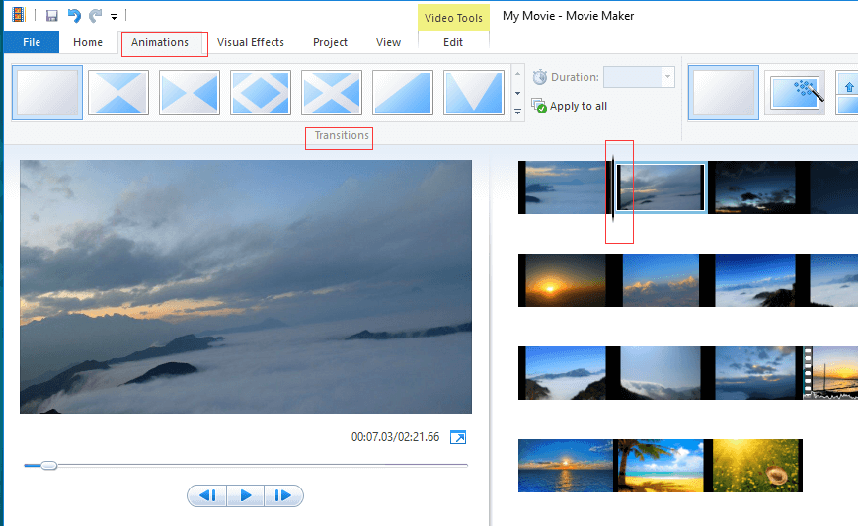Open the Visual Effects tab

pyautogui.click(x=251, y=42)
